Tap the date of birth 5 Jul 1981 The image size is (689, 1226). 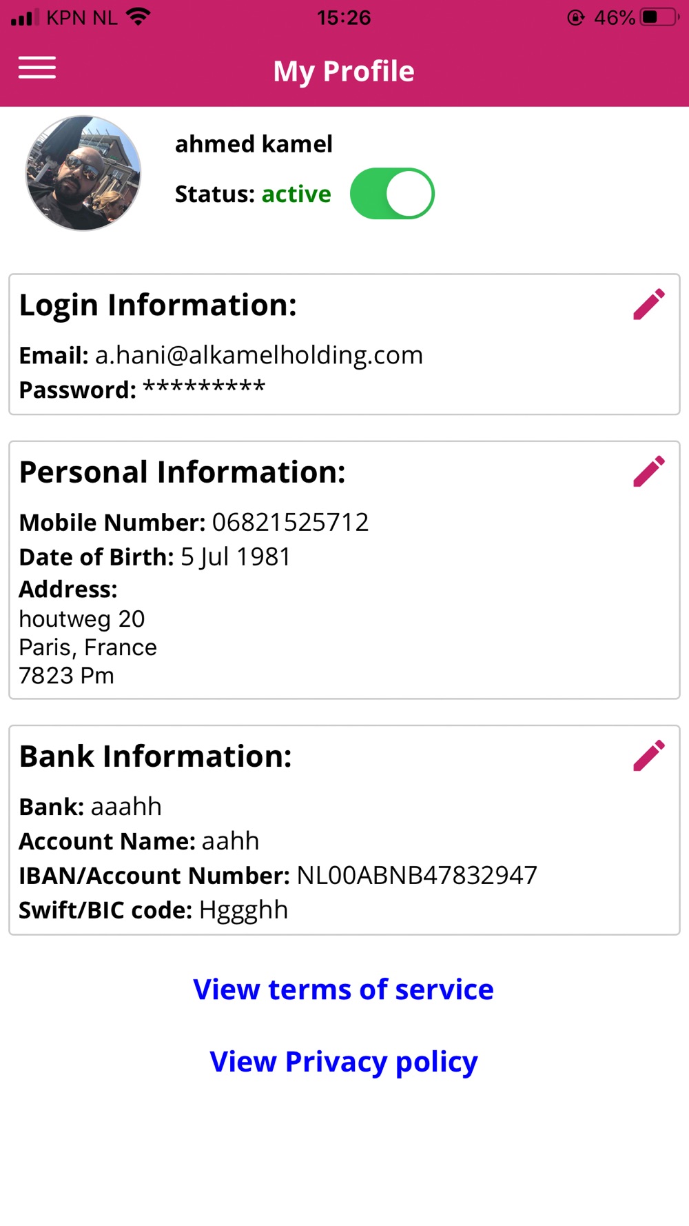[236, 557]
